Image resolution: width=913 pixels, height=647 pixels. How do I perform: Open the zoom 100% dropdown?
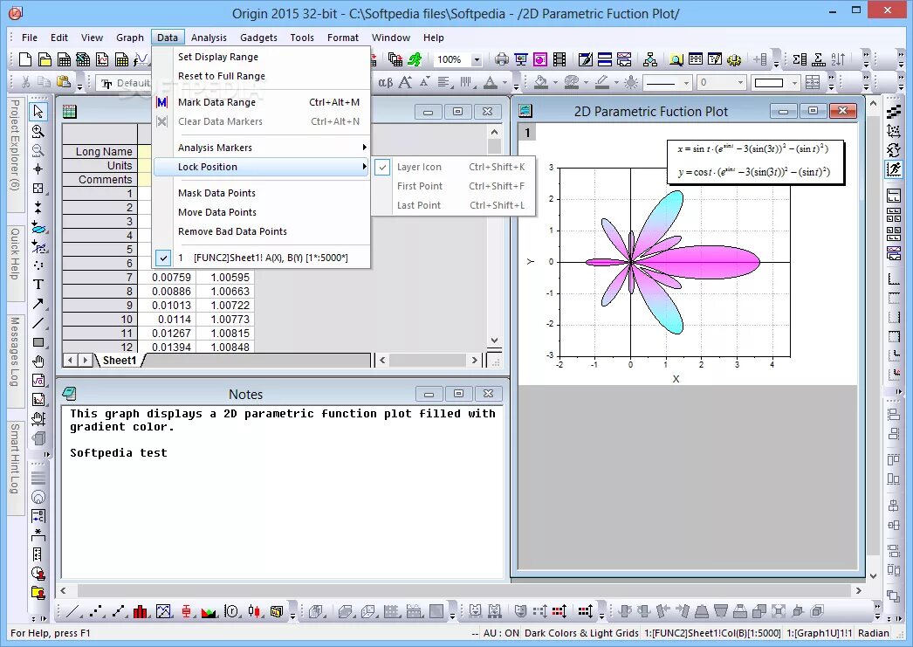click(x=477, y=59)
